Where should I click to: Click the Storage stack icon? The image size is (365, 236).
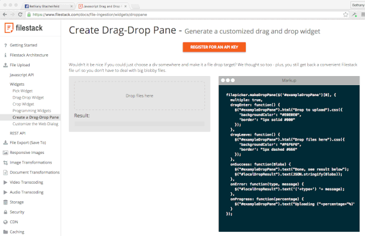click(x=5, y=203)
